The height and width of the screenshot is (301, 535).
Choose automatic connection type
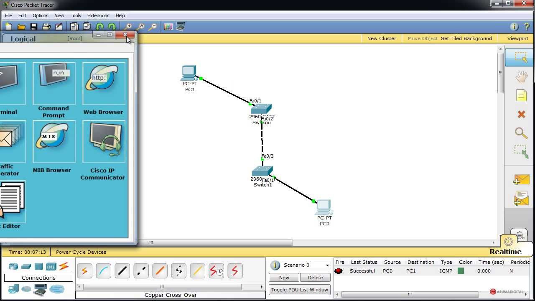pyautogui.click(x=84, y=271)
